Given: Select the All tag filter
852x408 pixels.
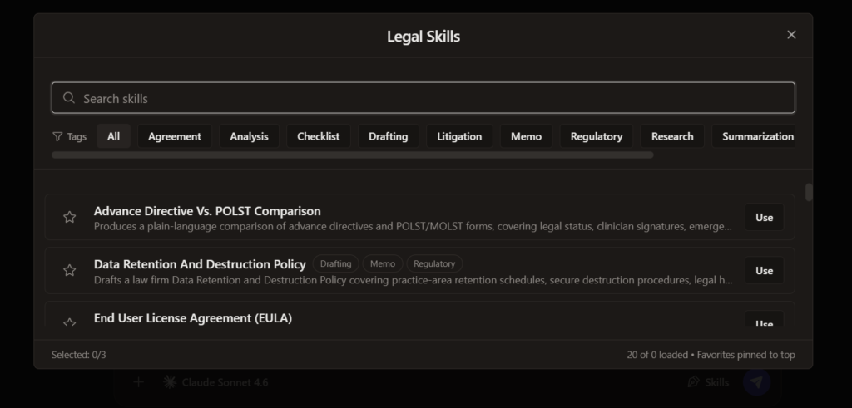Looking at the screenshot, I should tap(113, 136).
